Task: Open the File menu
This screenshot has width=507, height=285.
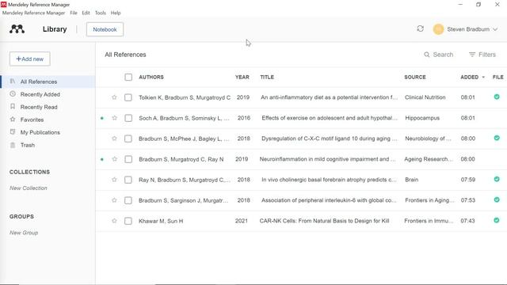Action: tap(74, 13)
